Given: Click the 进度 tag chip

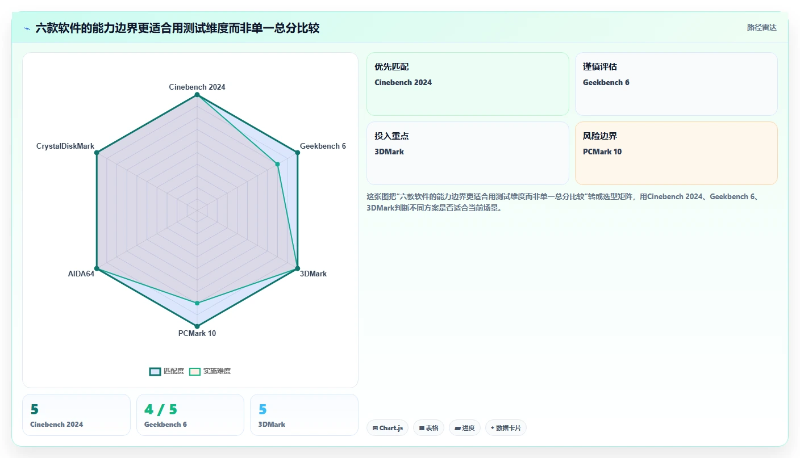Looking at the screenshot, I should coord(465,428).
